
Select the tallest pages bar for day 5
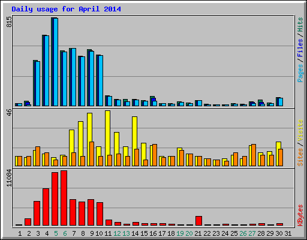[56, 62]
